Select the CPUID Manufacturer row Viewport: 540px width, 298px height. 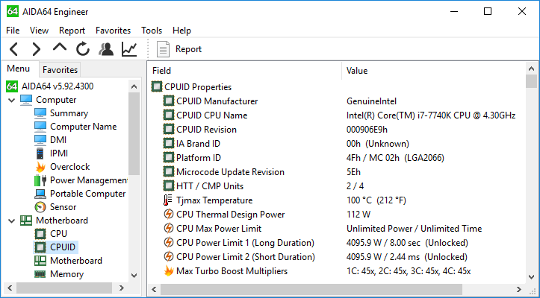coord(338,101)
